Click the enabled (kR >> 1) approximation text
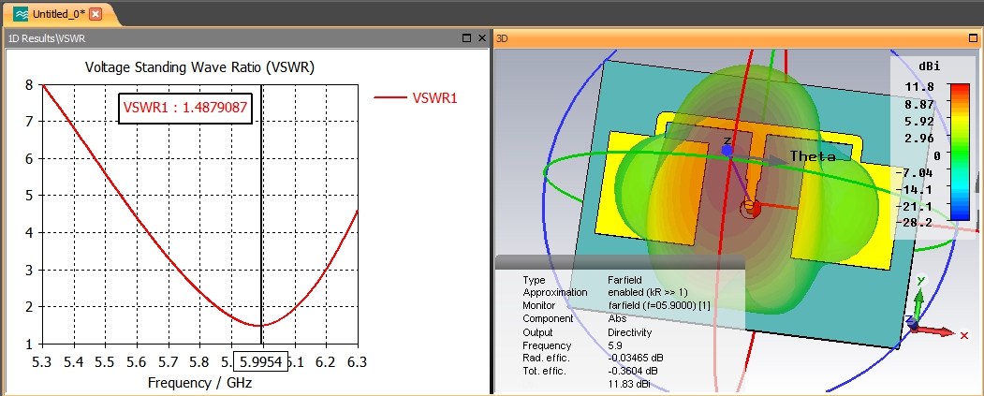This screenshot has width=984, height=396. click(x=648, y=292)
